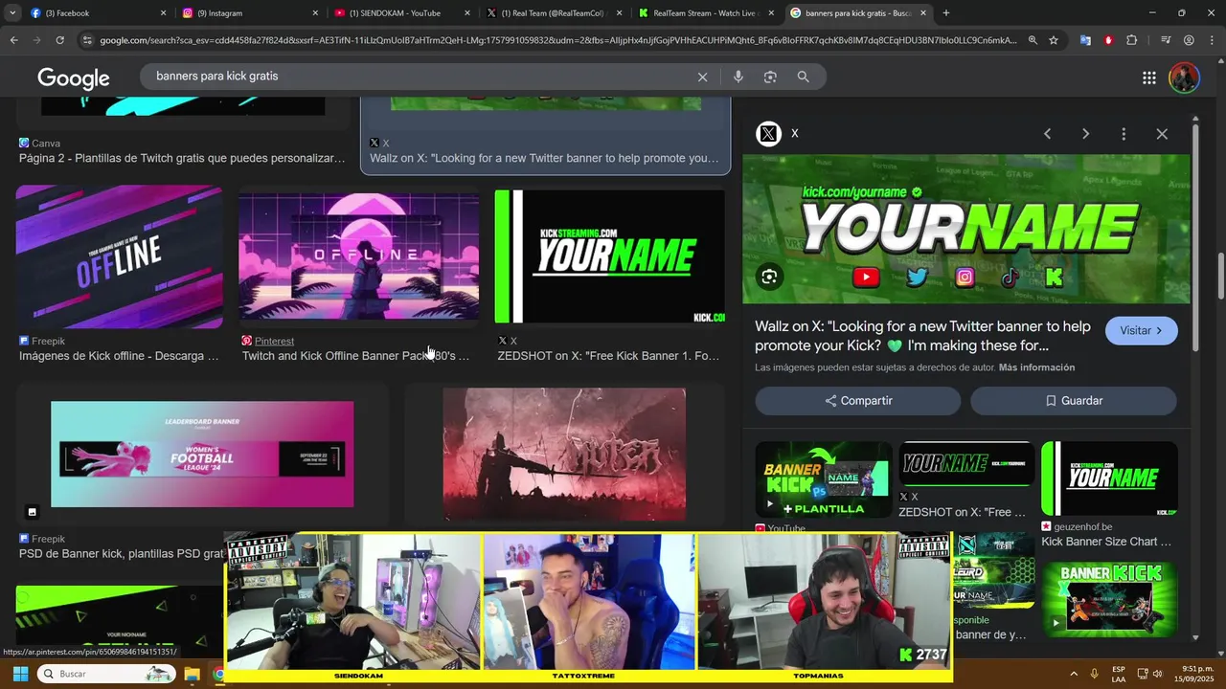
Task: Select the red warrior banner thumbnail
Action: tap(564, 454)
